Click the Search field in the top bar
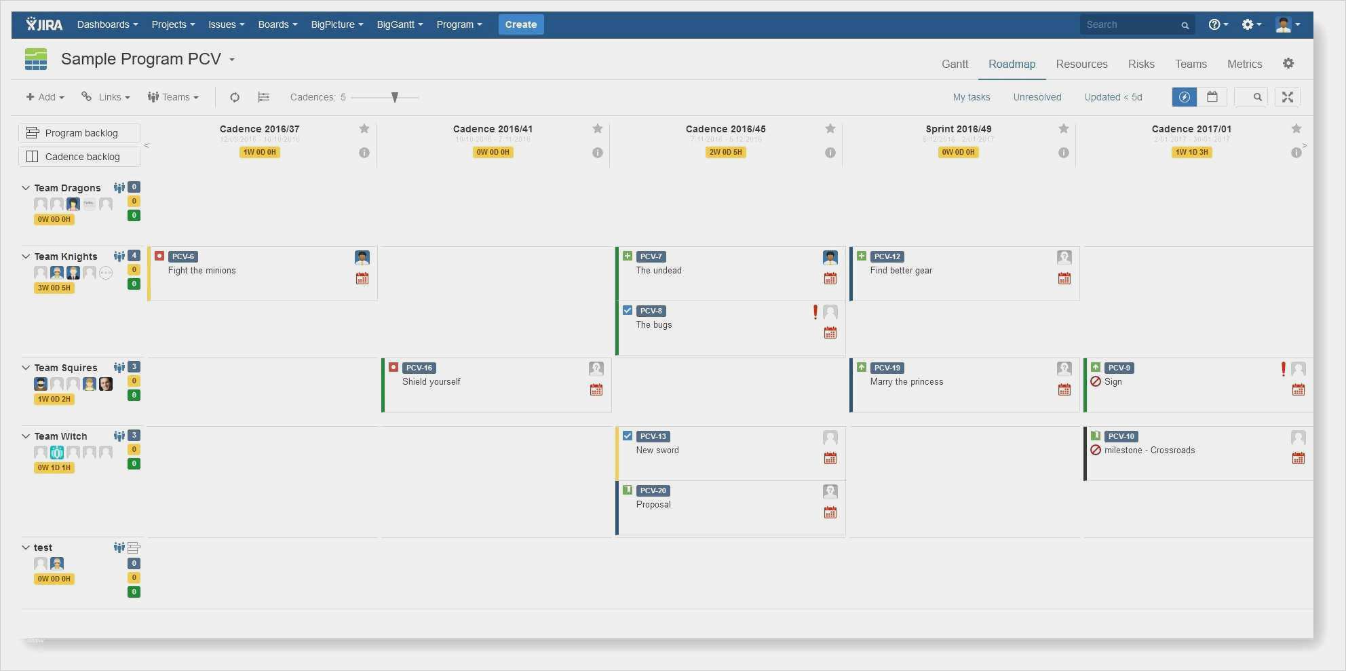 pyautogui.click(x=1130, y=24)
